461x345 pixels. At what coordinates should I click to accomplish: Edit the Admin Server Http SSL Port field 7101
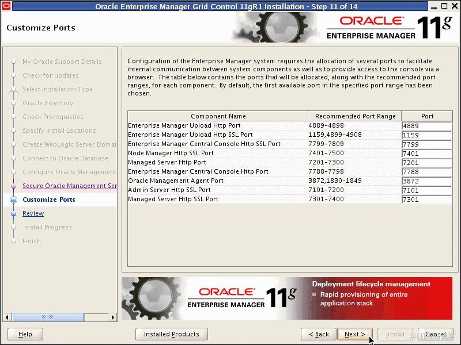(427, 190)
